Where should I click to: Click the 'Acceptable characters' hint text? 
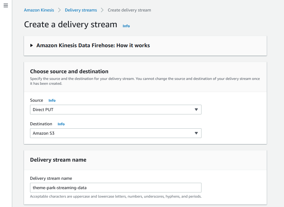(x=116, y=196)
